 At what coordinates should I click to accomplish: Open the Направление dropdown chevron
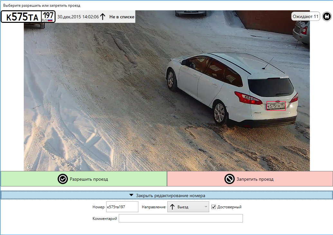206,207
